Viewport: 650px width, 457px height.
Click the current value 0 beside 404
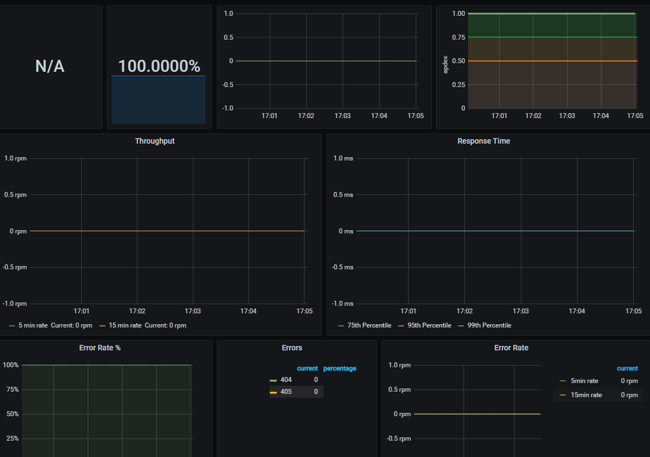(x=316, y=380)
